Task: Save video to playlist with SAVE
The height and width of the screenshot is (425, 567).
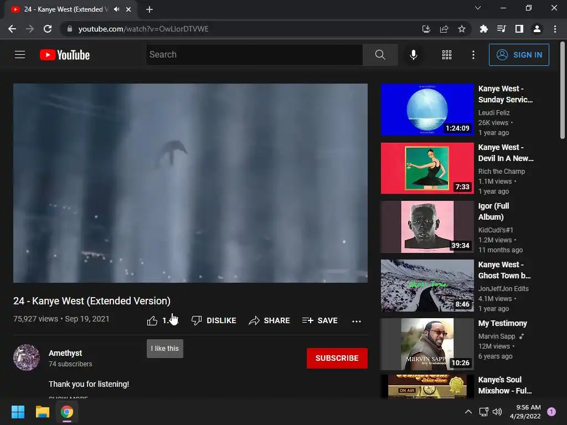Action: (x=320, y=320)
